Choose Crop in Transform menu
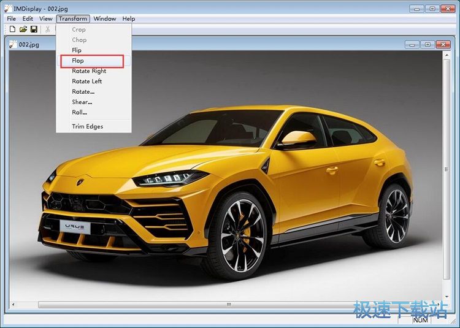 (x=94, y=29)
